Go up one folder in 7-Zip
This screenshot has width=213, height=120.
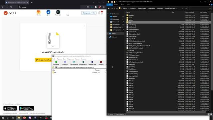point(53,67)
